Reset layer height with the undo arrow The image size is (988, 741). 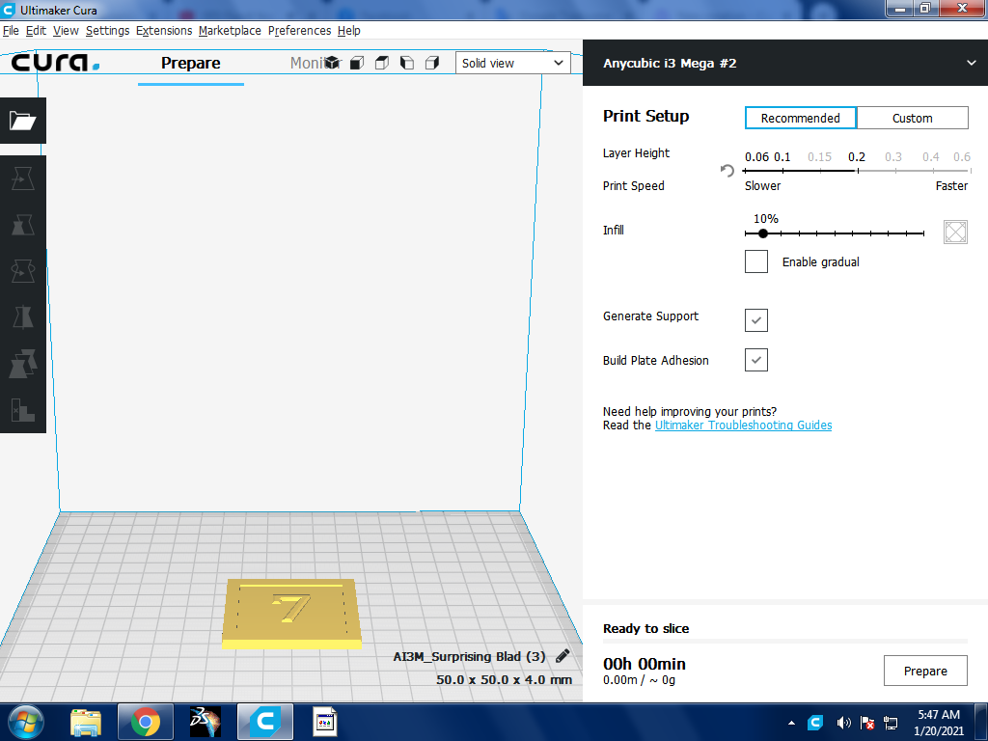(727, 170)
